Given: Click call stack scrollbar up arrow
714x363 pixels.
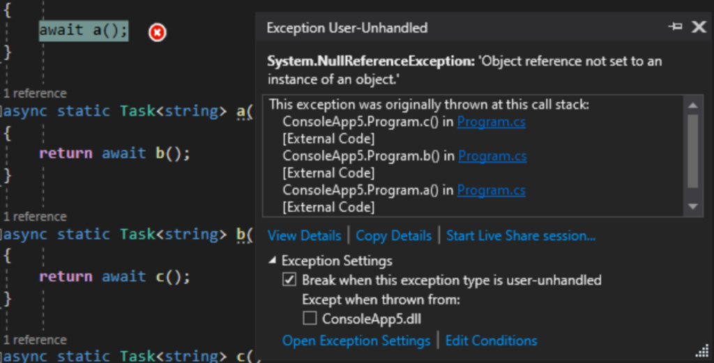Looking at the screenshot, I should coord(692,105).
